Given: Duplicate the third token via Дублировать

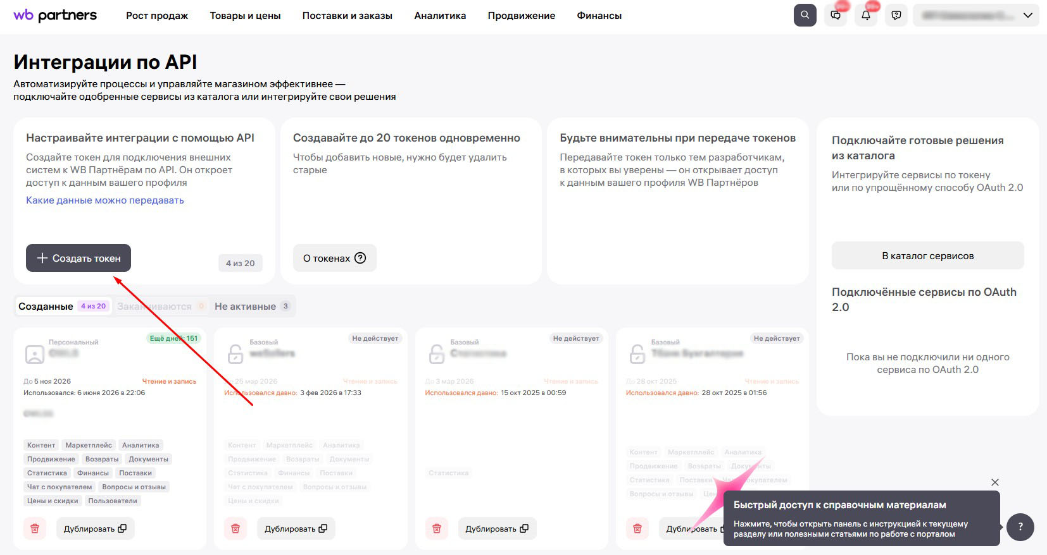Looking at the screenshot, I should tap(497, 528).
